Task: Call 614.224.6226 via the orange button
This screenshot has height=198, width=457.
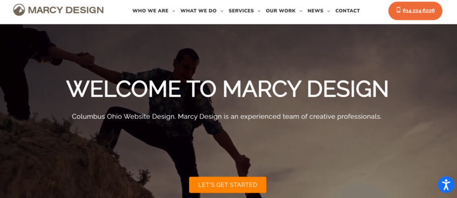Action: coord(415,11)
